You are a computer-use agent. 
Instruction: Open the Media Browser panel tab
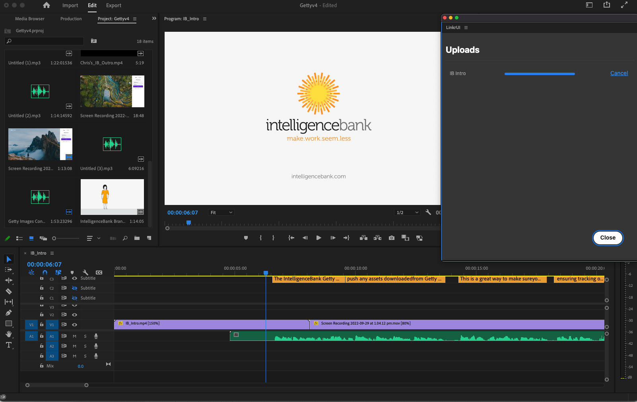(30, 19)
